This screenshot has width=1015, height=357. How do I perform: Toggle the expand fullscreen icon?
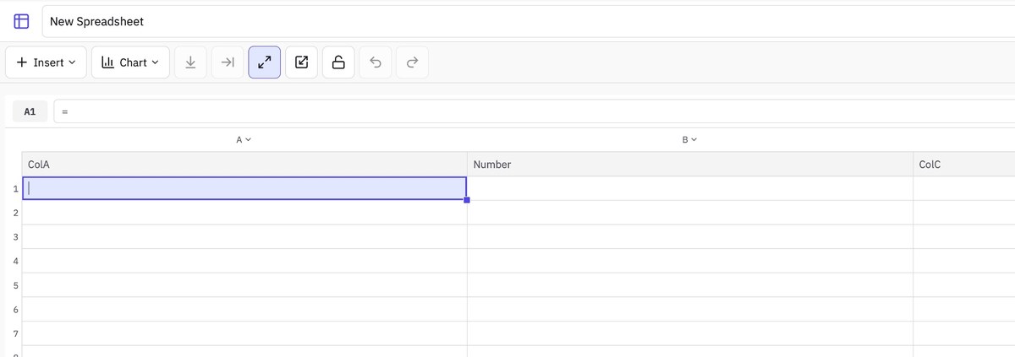[265, 62]
